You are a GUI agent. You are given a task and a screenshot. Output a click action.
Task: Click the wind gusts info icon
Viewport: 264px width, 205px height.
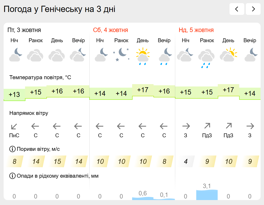tap(12, 149)
